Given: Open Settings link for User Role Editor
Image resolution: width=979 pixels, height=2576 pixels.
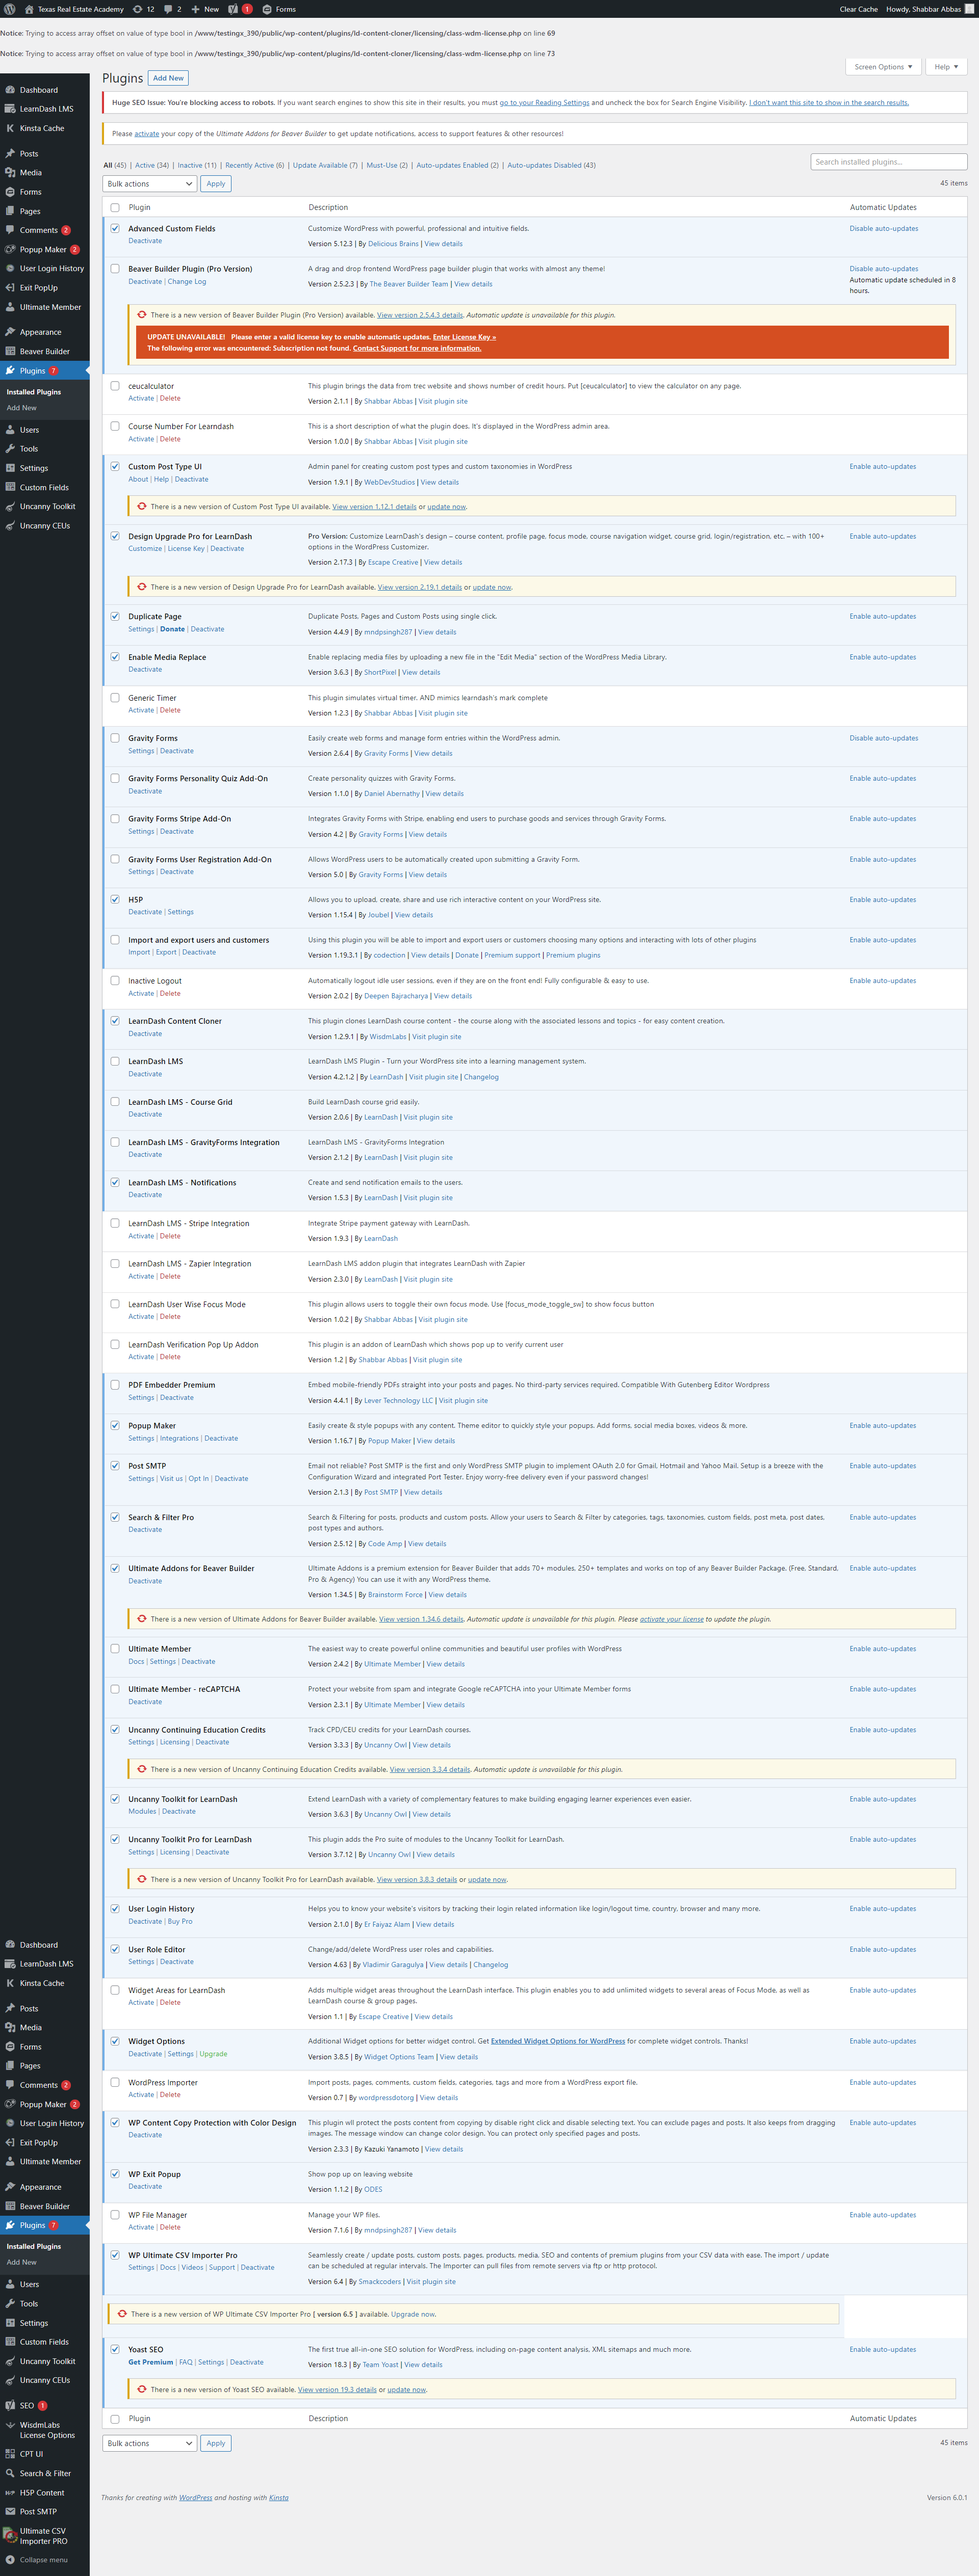Looking at the screenshot, I should click(x=141, y=1962).
